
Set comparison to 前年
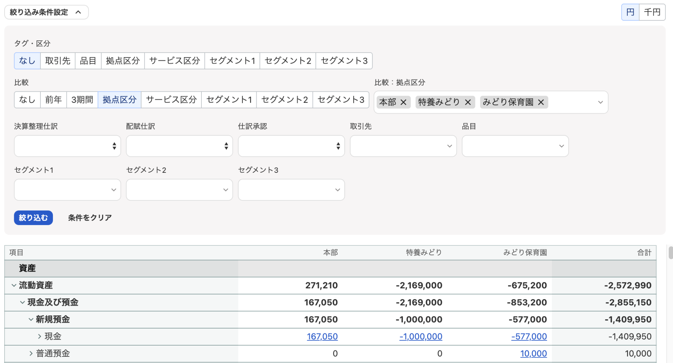(x=54, y=100)
